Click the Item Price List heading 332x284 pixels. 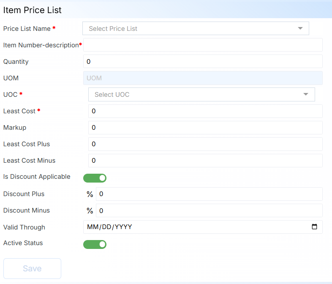(32, 10)
